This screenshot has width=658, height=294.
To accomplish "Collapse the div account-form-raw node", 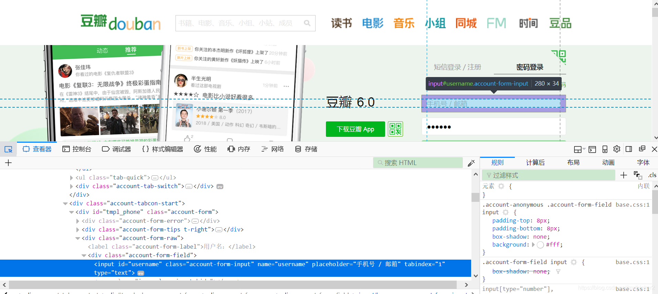I will click(x=78, y=238).
